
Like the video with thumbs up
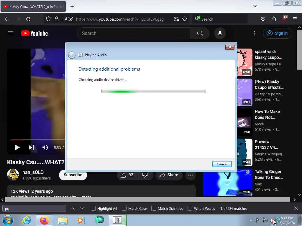pyautogui.click(x=127, y=175)
